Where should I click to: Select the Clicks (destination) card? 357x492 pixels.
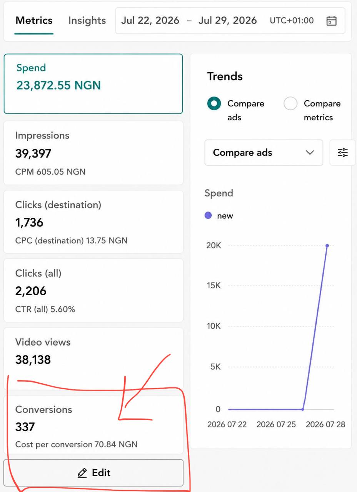(x=93, y=222)
